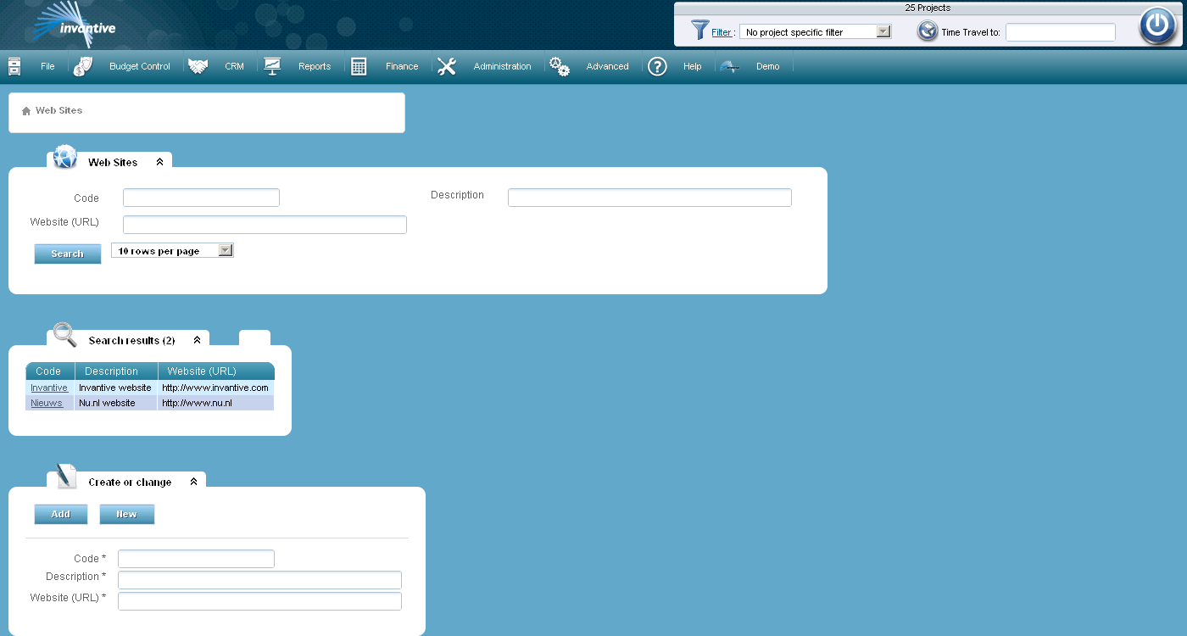This screenshot has width=1187, height=636.
Task: Click the home icon in breadcrumb
Action: tap(26, 111)
